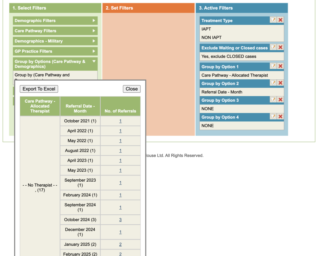Remove the Treatment Type filter
This screenshot has height=256, width=319.
click(280, 20)
